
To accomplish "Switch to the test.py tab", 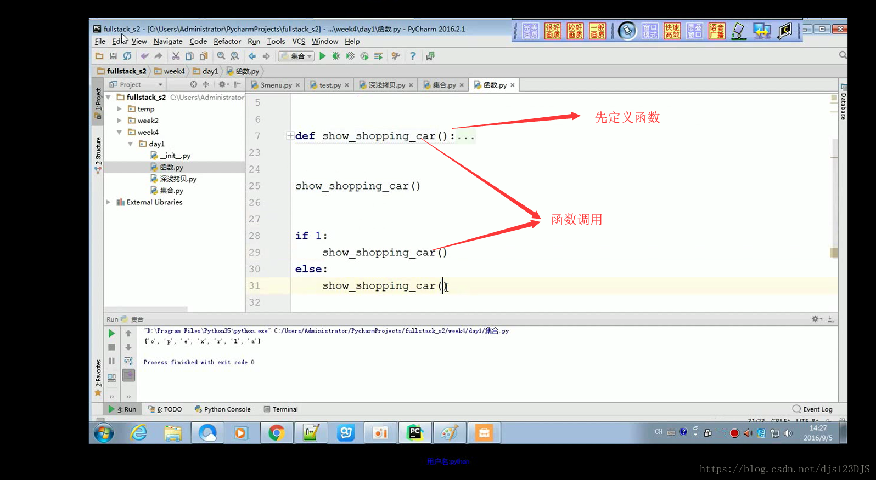I will coord(330,85).
